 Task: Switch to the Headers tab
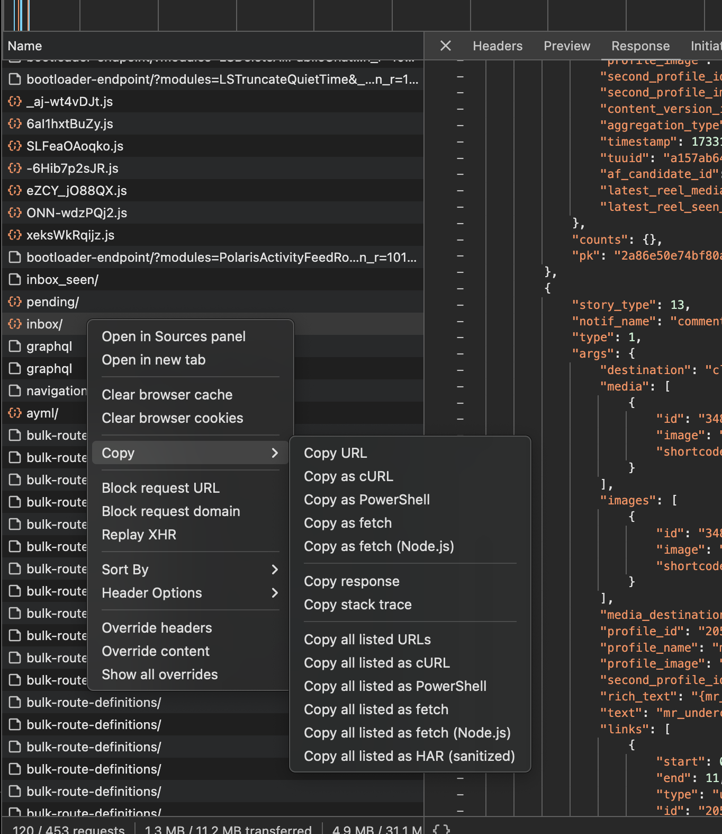point(497,46)
